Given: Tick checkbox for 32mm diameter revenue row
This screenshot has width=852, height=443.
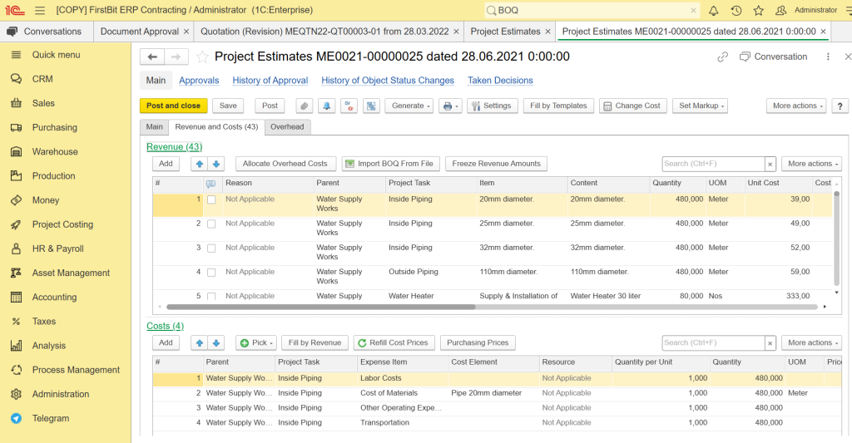Looking at the screenshot, I should point(211,249).
